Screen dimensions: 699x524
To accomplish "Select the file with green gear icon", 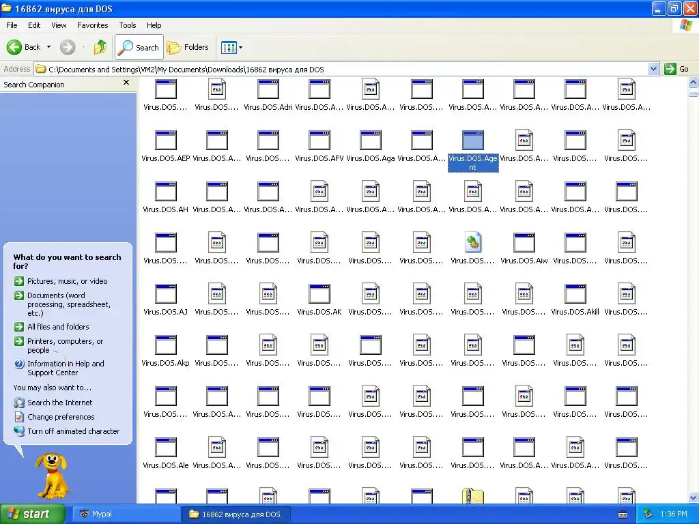I will (x=473, y=243).
